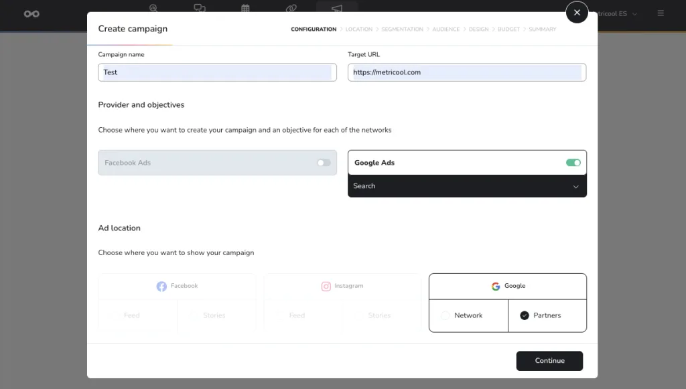Go to the Audience step
Image resolution: width=686 pixels, height=389 pixels.
click(x=445, y=29)
